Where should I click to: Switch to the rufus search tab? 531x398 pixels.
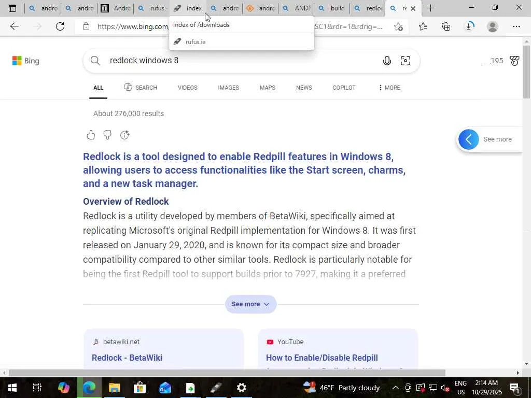pyautogui.click(x=151, y=8)
